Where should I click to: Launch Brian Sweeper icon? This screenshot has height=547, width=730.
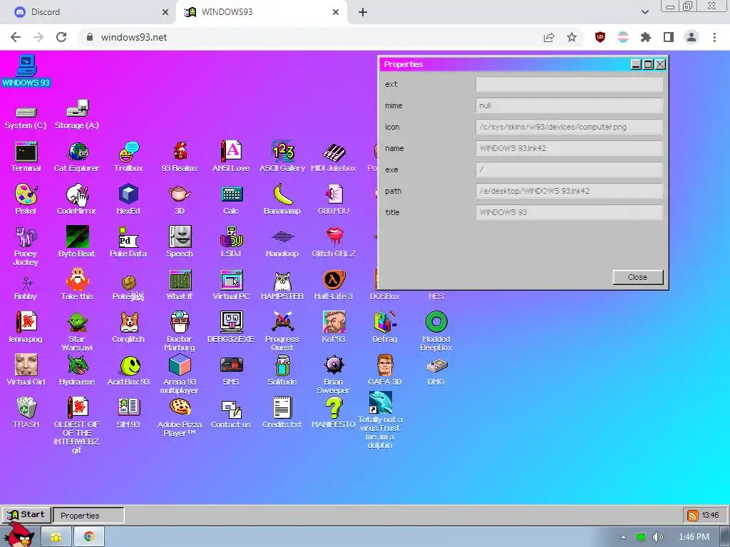[334, 375]
